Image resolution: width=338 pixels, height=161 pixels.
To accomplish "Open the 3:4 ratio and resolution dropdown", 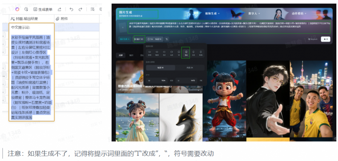I will 155,39.
